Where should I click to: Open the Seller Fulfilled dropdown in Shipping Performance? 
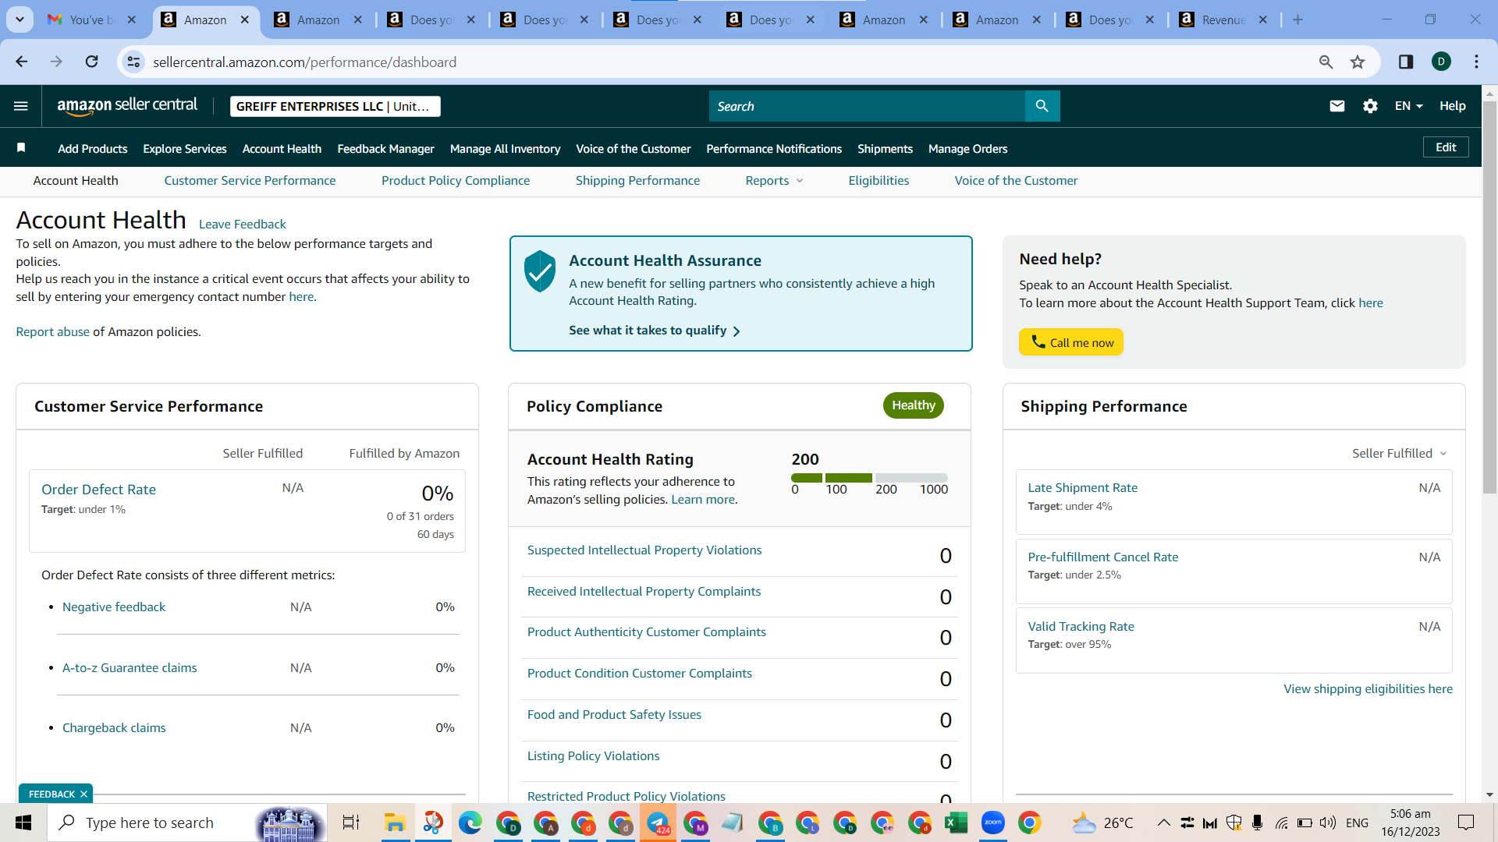tap(1400, 453)
